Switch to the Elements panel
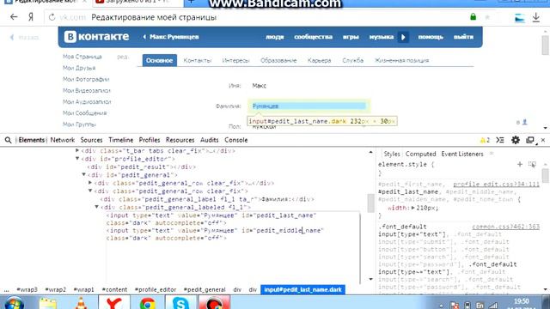This screenshot has height=309, width=550. click(32, 140)
